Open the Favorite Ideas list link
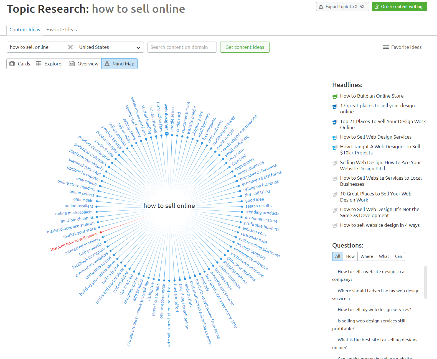The image size is (437, 359). click(x=402, y=47)
